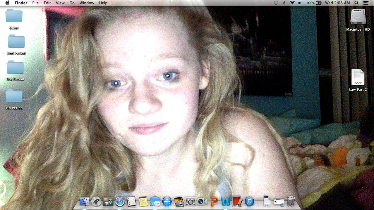Click the Spotlight search magnifier
Image resolution: width=374 pixels, height=210 pixels.
(x=356, y=3)
